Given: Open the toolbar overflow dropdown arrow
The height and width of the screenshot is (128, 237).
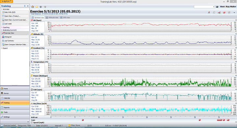Looking at the screenshot, I should tap(234, 13).
